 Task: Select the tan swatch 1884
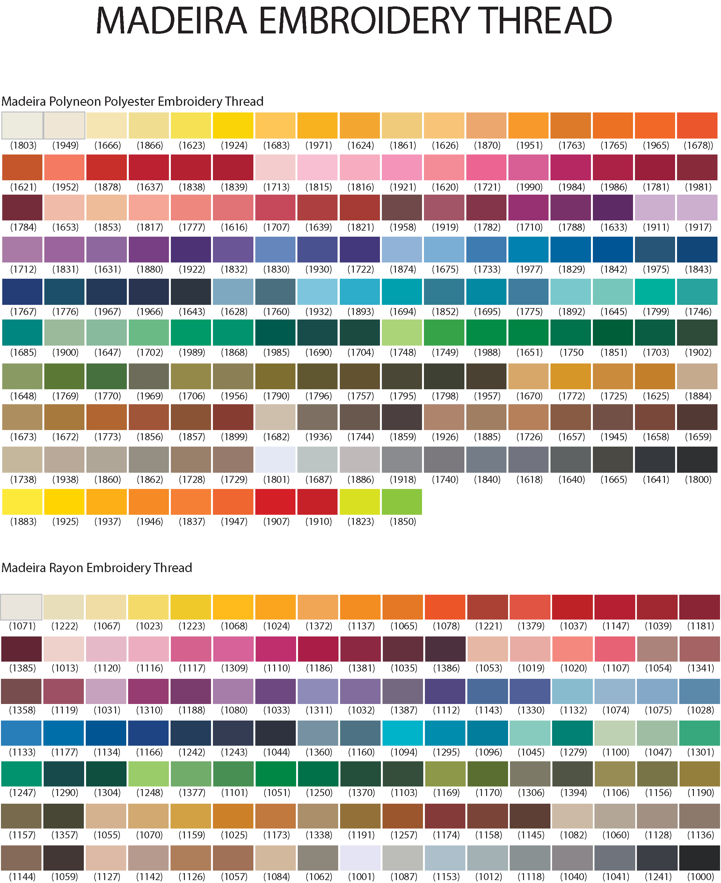point(697,376)
